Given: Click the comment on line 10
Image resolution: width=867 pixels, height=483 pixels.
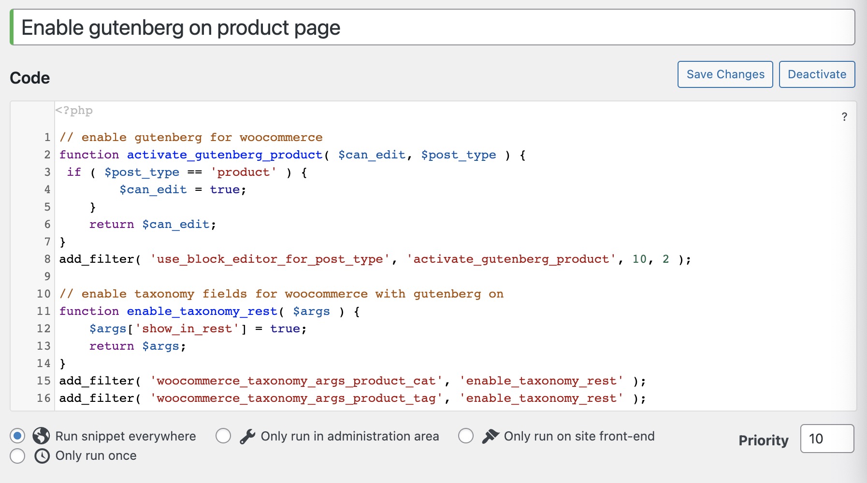Looking at the screenshot, I should (280, 293).
